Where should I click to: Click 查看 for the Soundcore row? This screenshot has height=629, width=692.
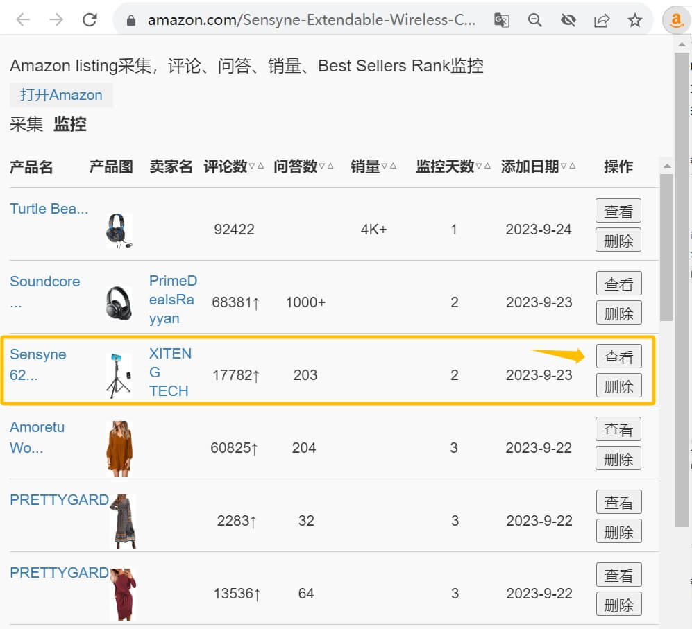(x=618, y=284)
